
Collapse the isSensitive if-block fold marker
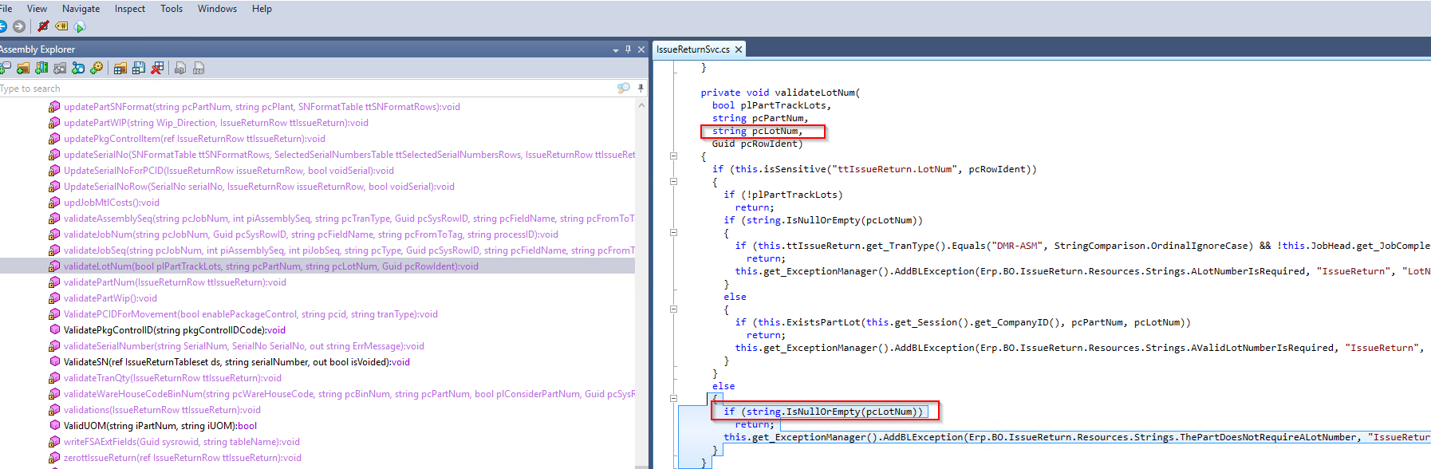673,182
